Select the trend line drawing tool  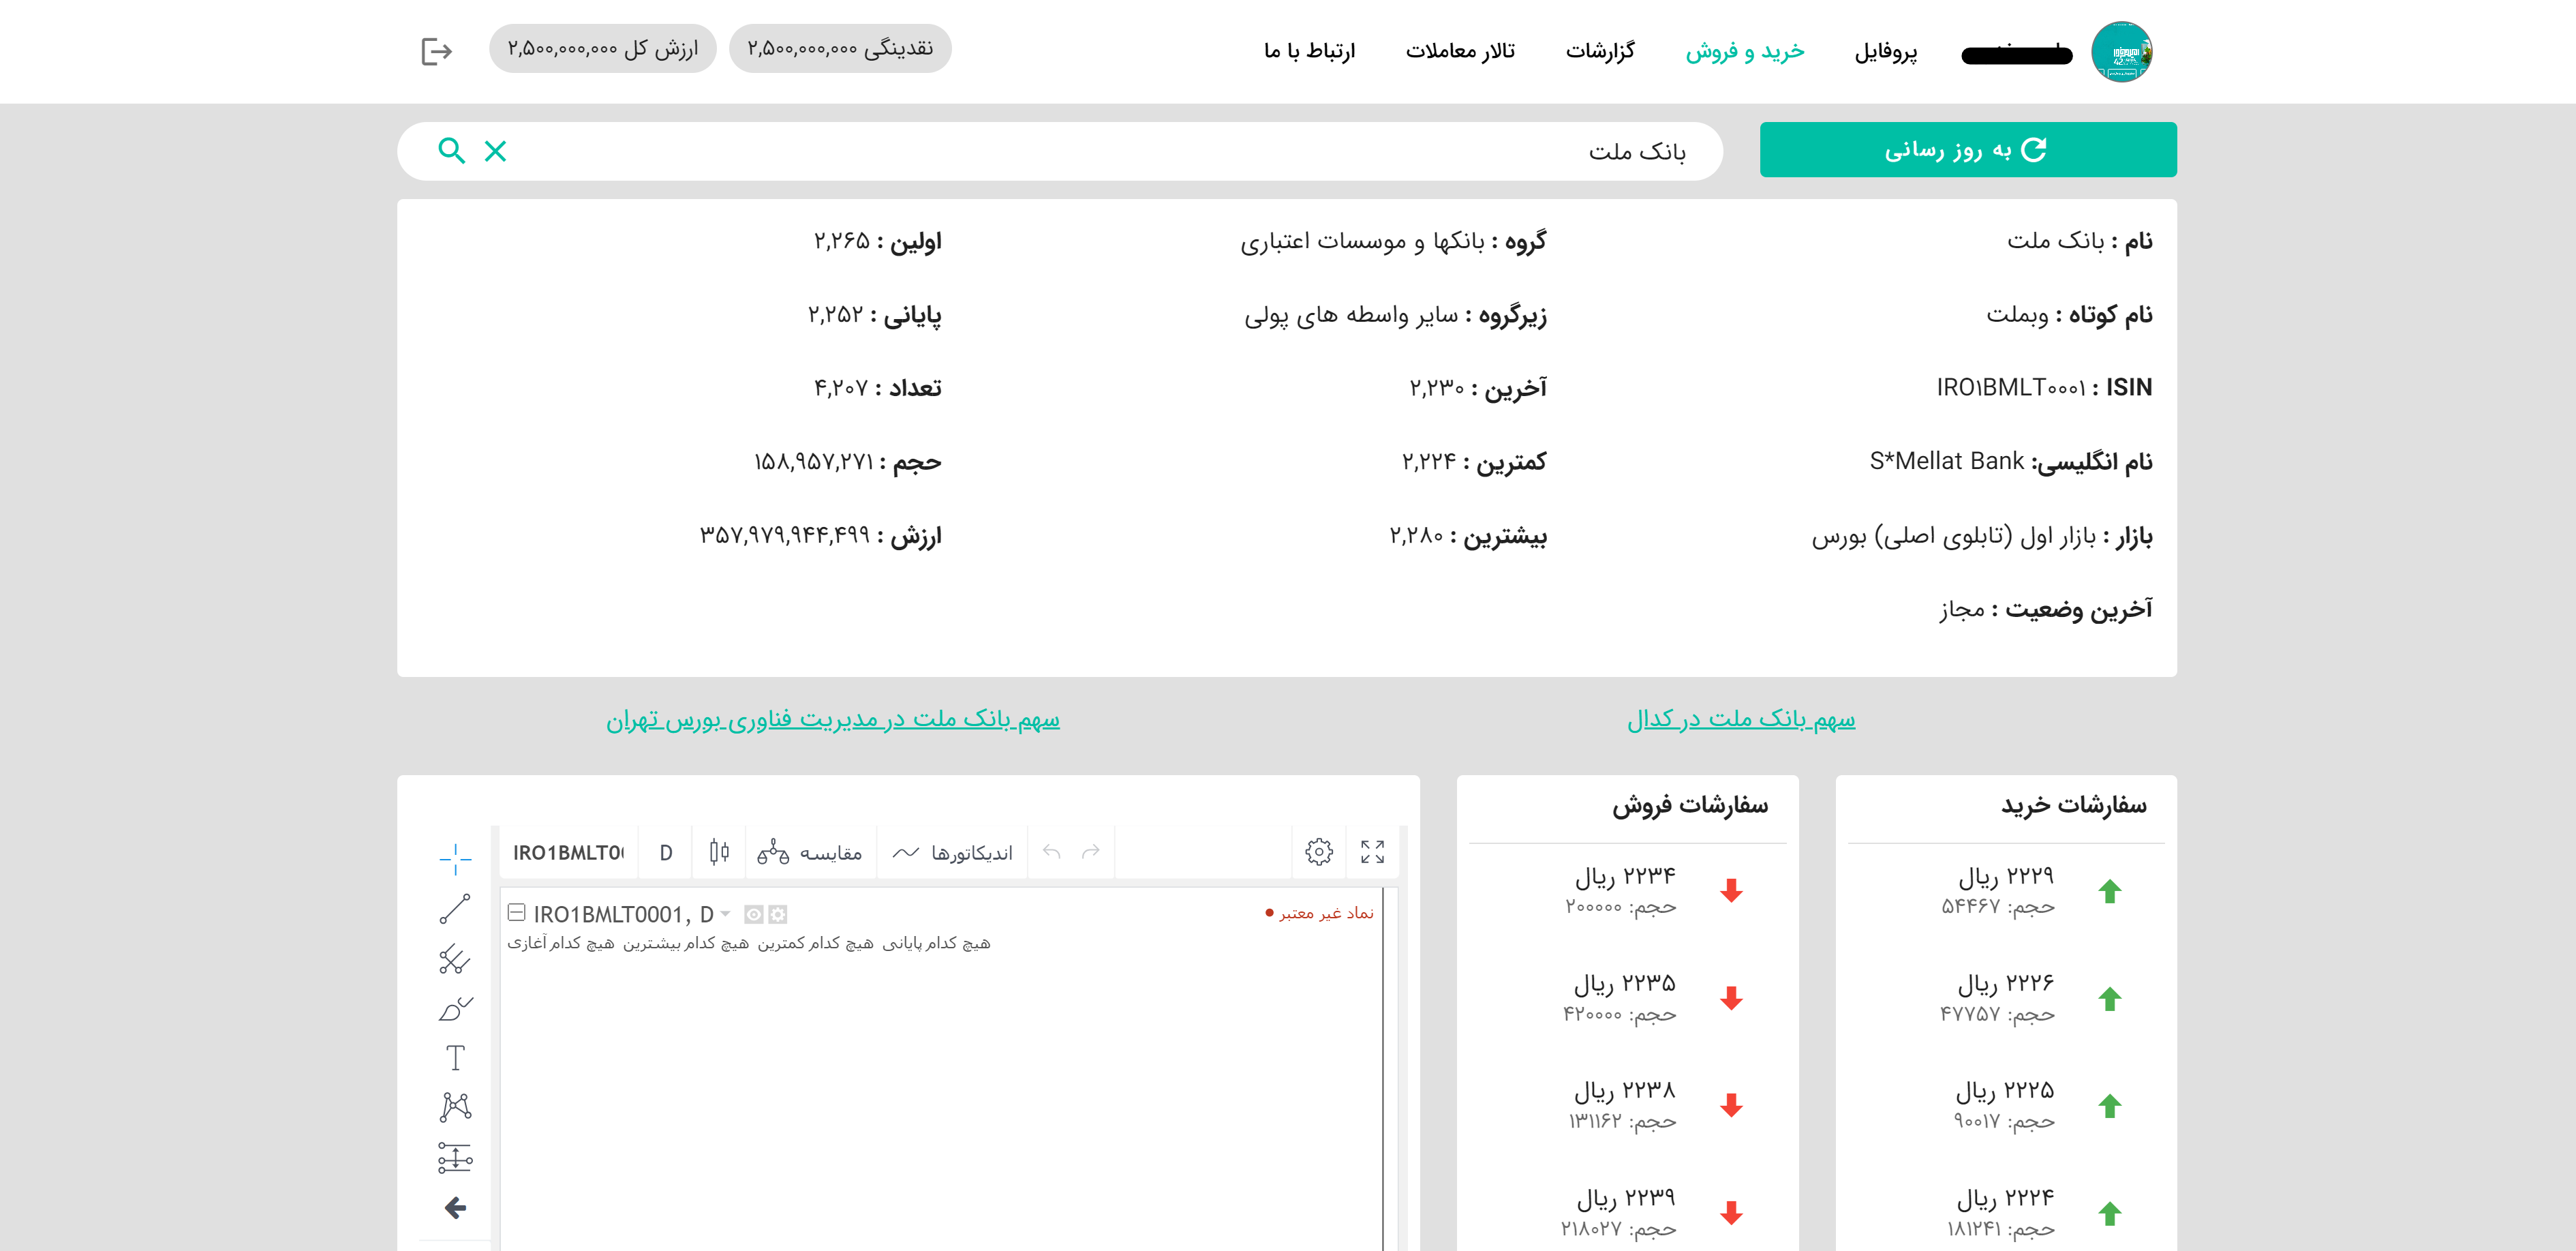click(x=455, y=908)
